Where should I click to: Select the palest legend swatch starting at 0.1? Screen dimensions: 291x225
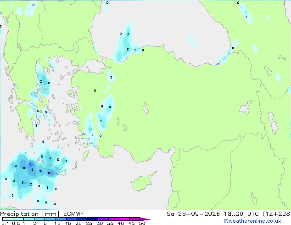click(x=8, y=219)
